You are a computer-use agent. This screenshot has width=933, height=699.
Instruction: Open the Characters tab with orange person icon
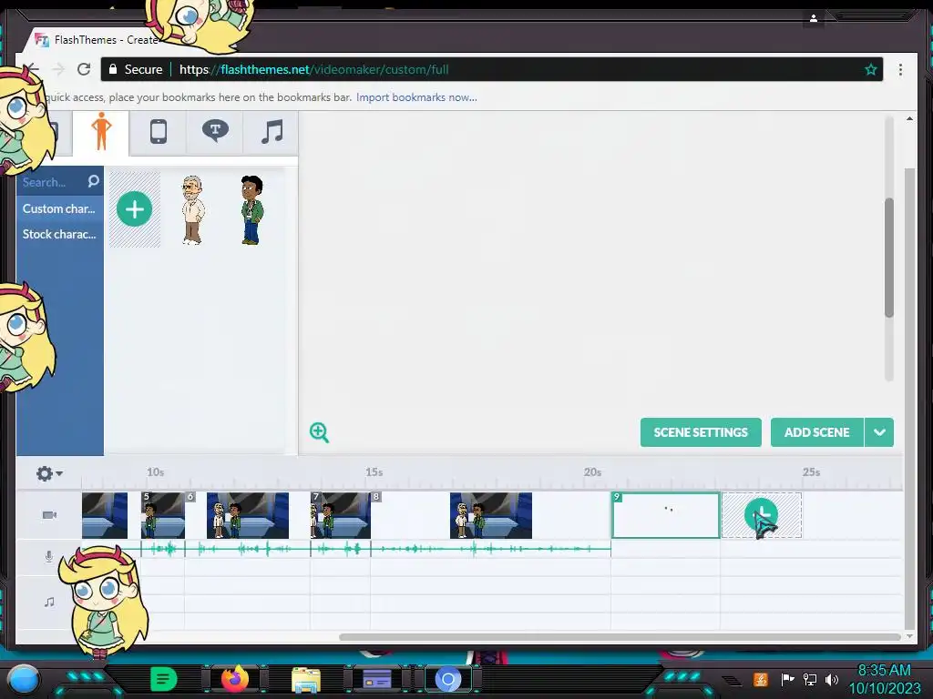tap(101, 132)
